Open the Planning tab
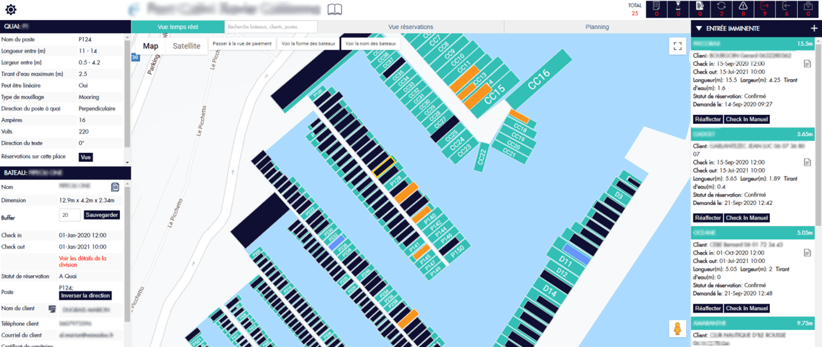Screen dimensions: 822x347 [597, 27]
